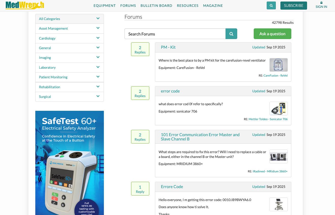Focus the Search Forums input field
This screenshot has height=215, width=335.
[x=175, y=34]
